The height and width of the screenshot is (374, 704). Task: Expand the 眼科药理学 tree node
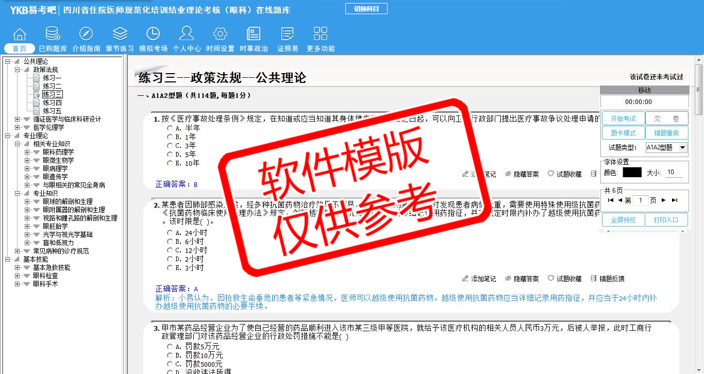[27, 152]
